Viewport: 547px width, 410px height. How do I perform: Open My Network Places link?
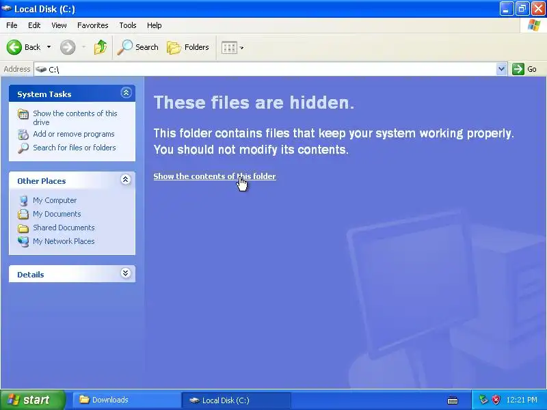coord(64,241)
